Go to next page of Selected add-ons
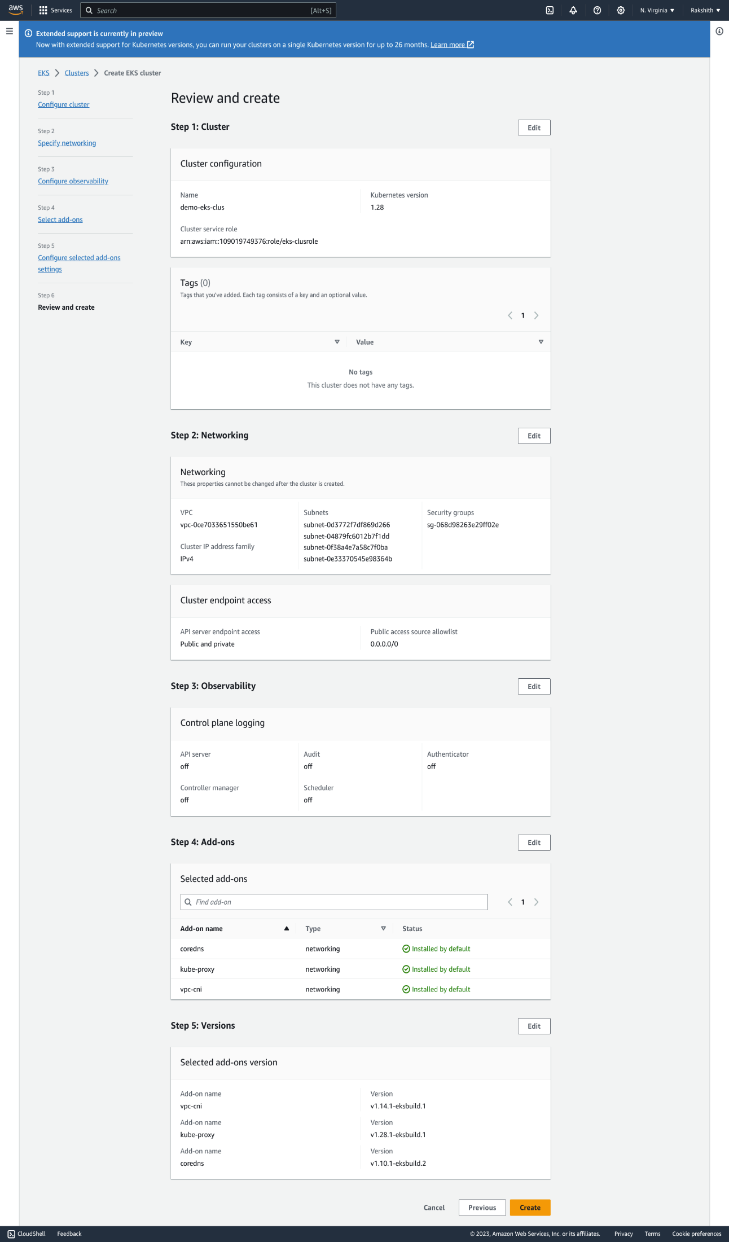 click(x=536, y=902)
